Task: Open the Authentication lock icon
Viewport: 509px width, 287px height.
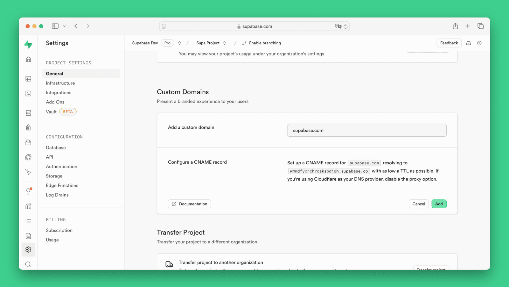Action: (28, 127)
